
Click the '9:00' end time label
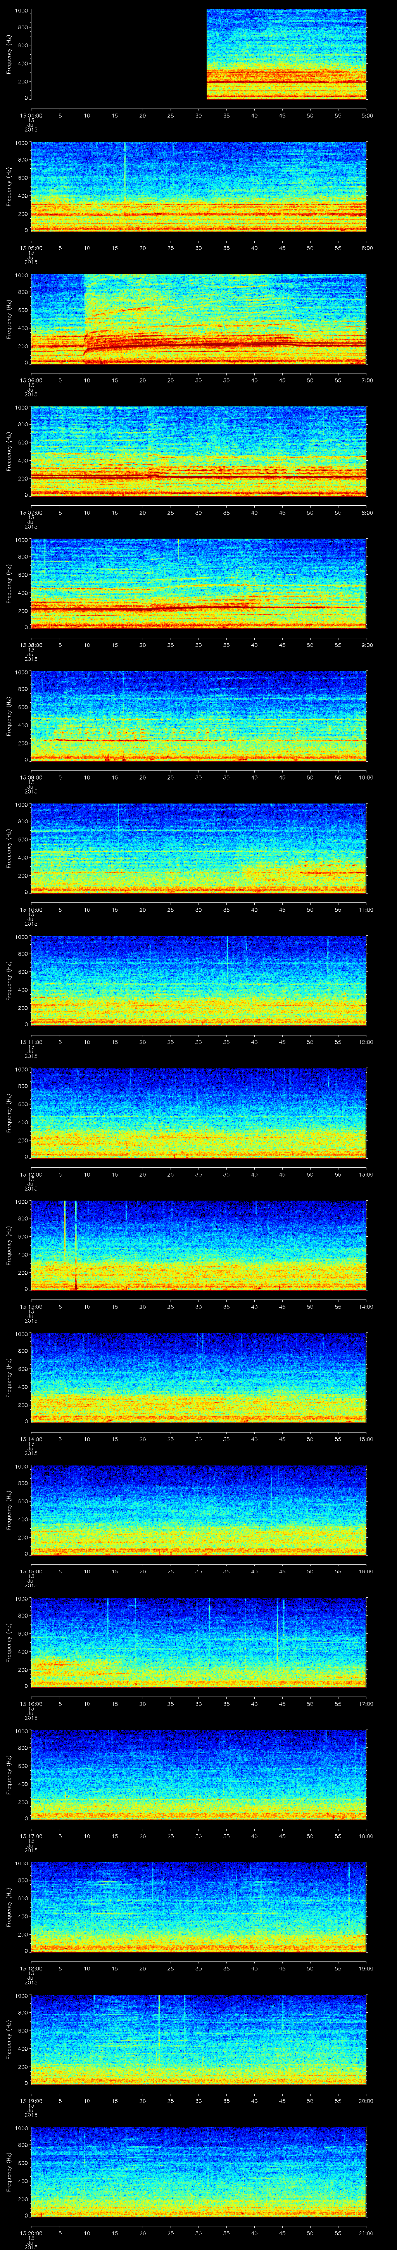tap(366, 645)
